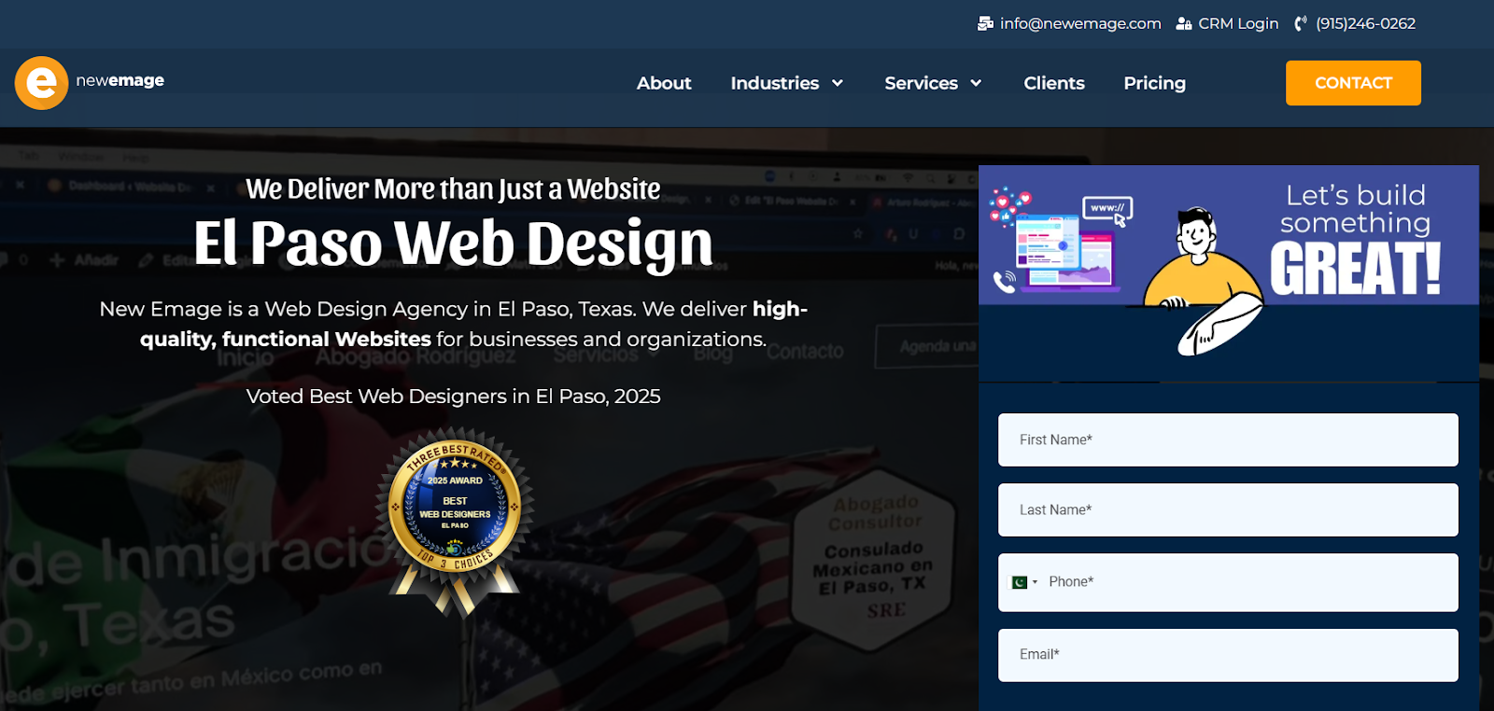Open the info@newemage.com email link
The image size is (1494, 711).
pos(1080,23)
